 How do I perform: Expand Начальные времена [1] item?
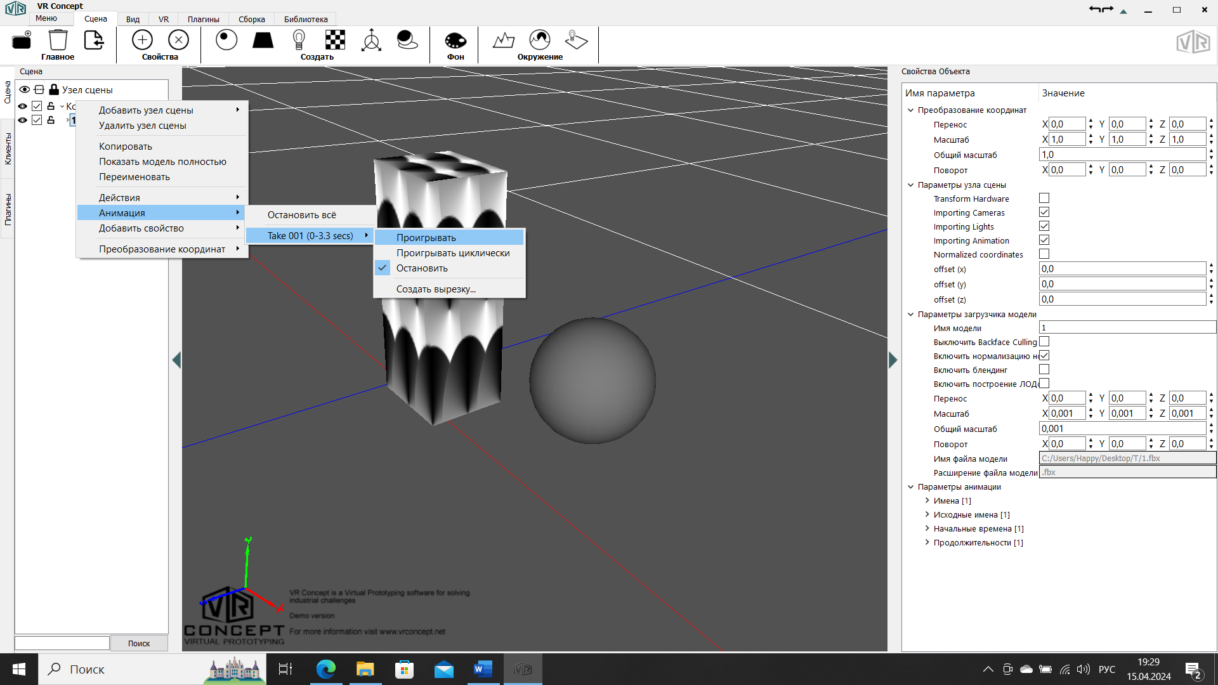point(927,528)
